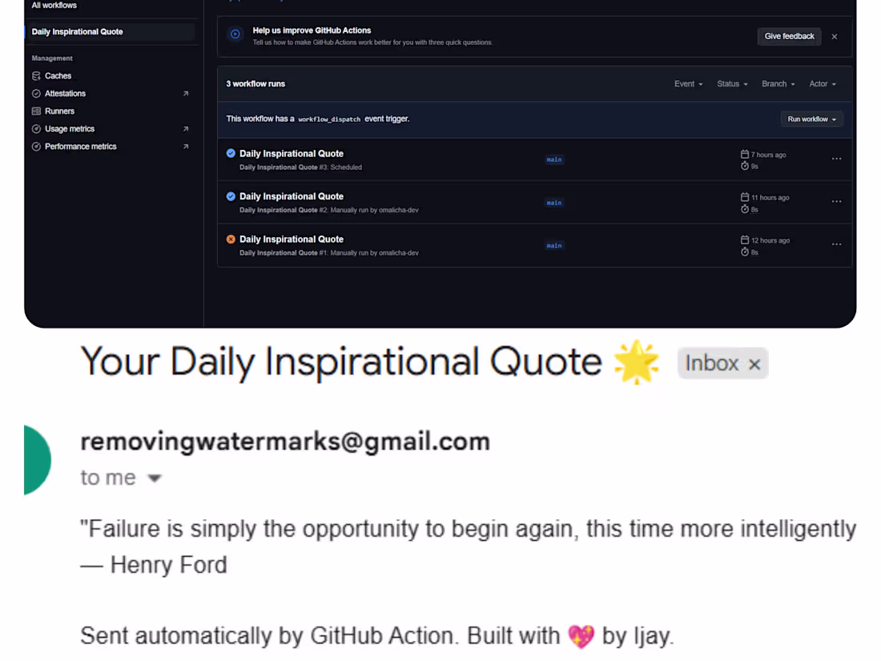The image size is (881, 661).
Task: Click the info circle on the feedback banner
Action: tap(235, 34)
